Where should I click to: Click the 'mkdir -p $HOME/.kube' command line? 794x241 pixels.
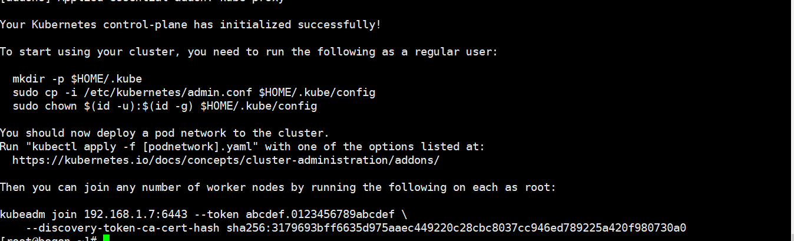click(77, 79)
